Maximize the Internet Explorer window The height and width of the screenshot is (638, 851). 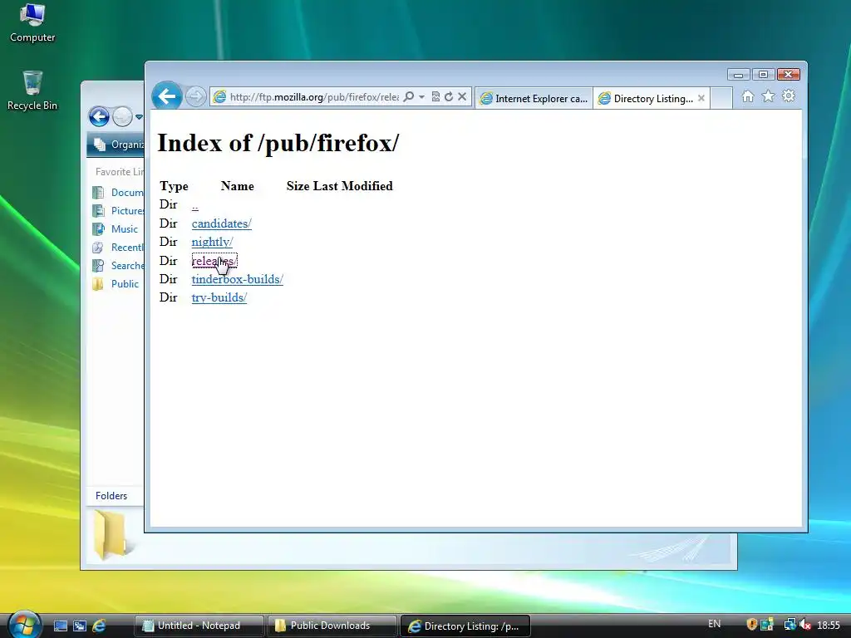763,74
